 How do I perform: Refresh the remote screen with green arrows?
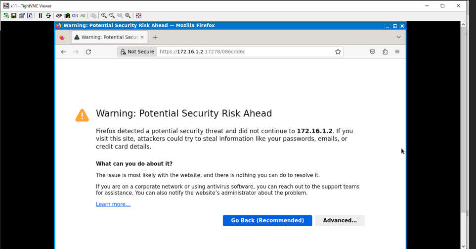click(48, 15)
